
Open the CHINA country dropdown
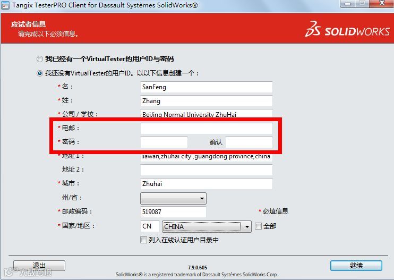(207, 226)
